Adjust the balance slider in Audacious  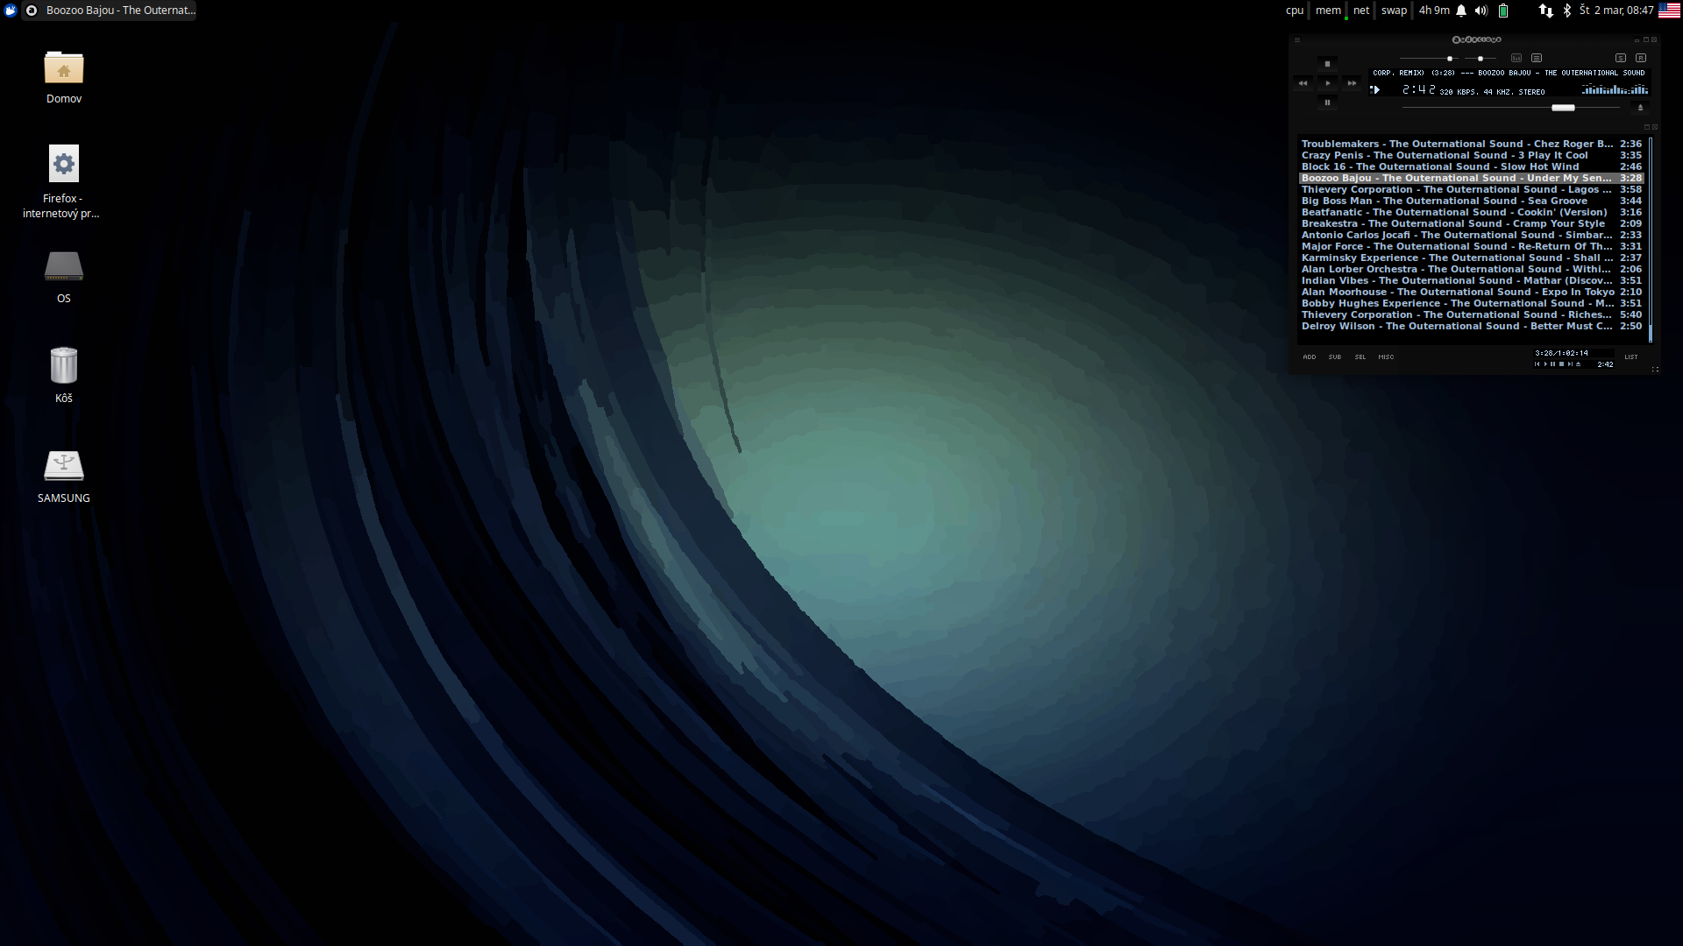tap(1481, 59)
